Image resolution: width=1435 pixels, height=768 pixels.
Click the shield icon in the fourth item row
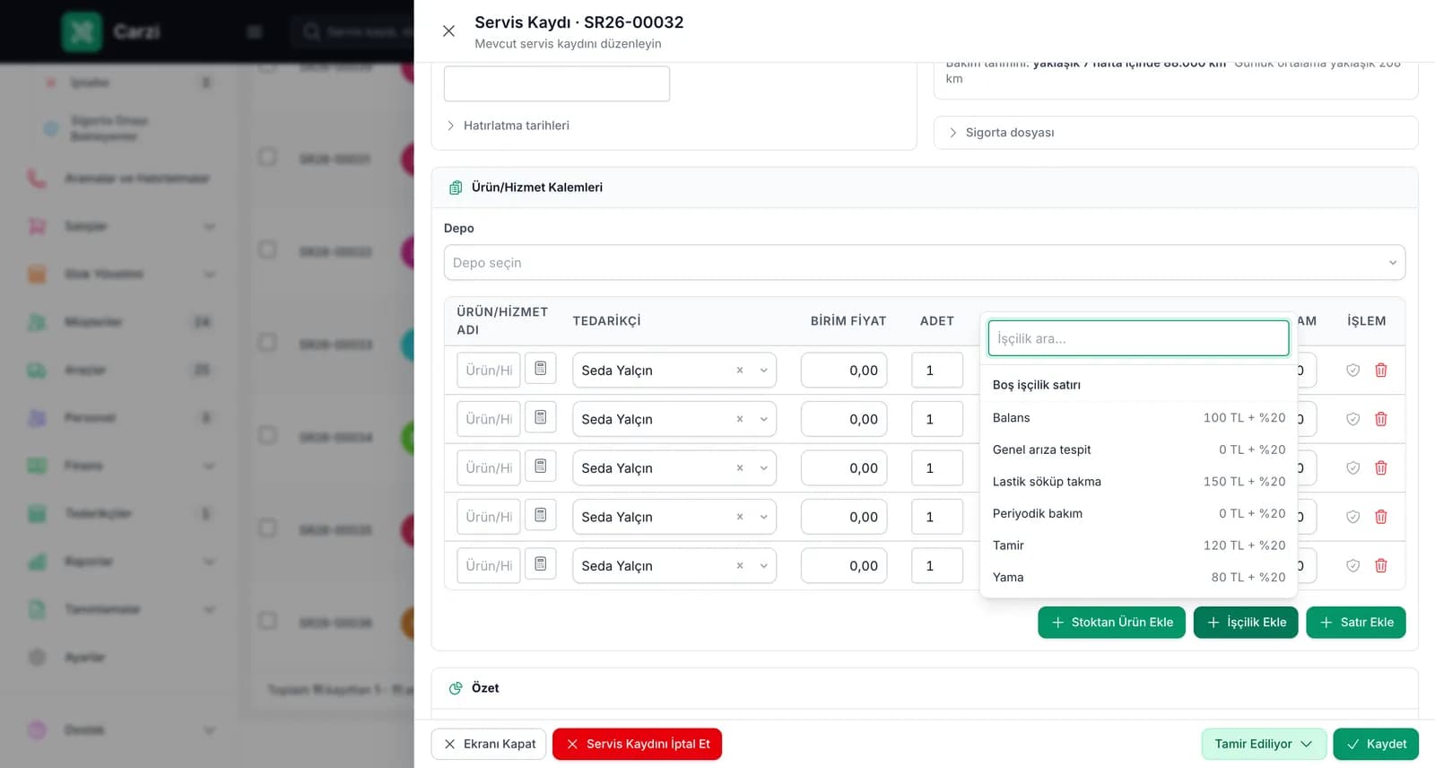coord(1352,517)
